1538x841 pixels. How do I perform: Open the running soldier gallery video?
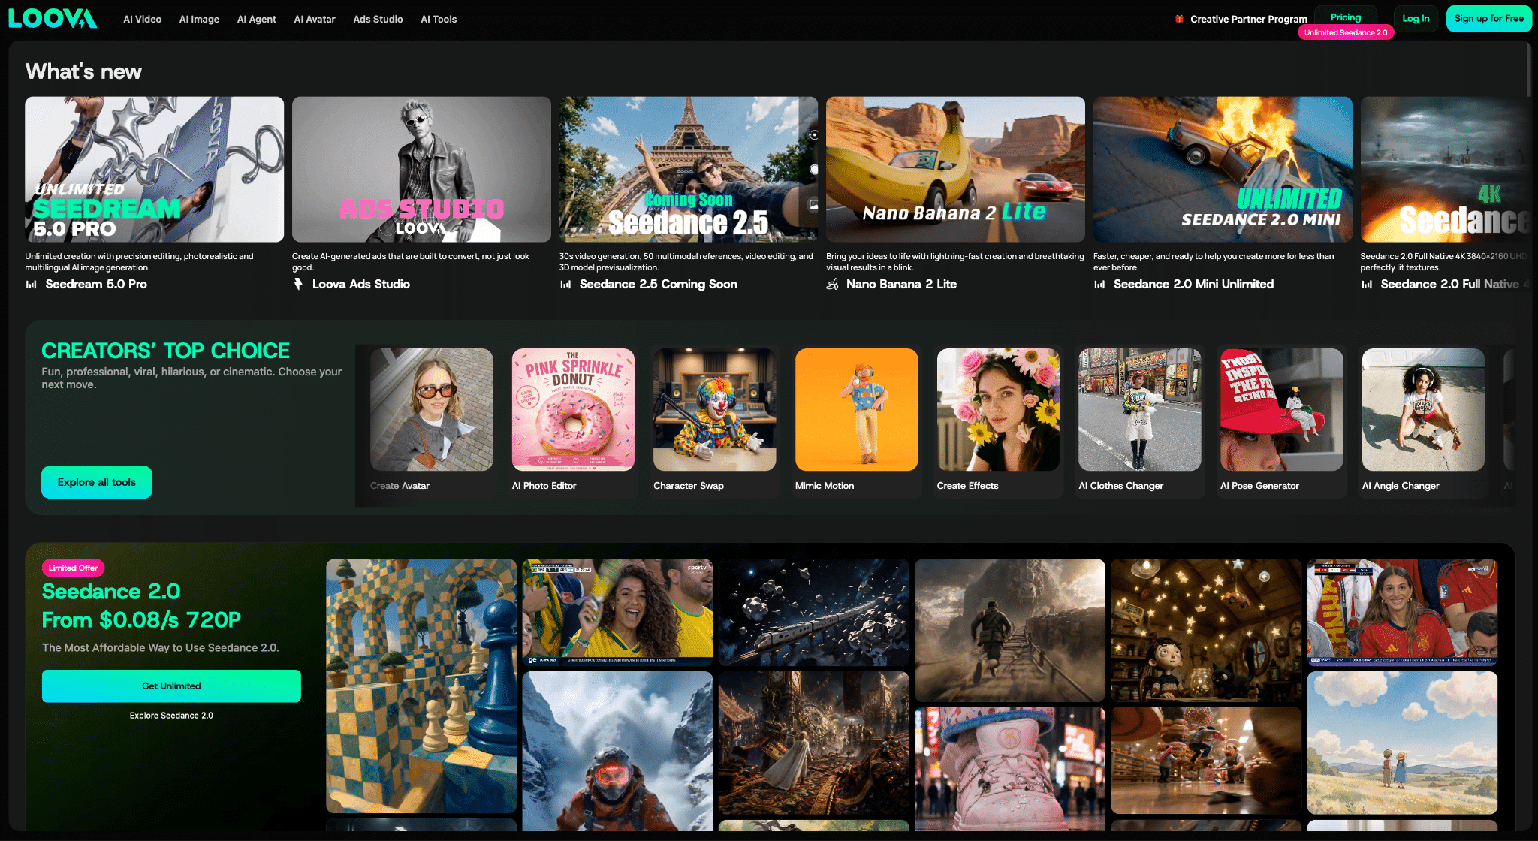(1010, 630)
